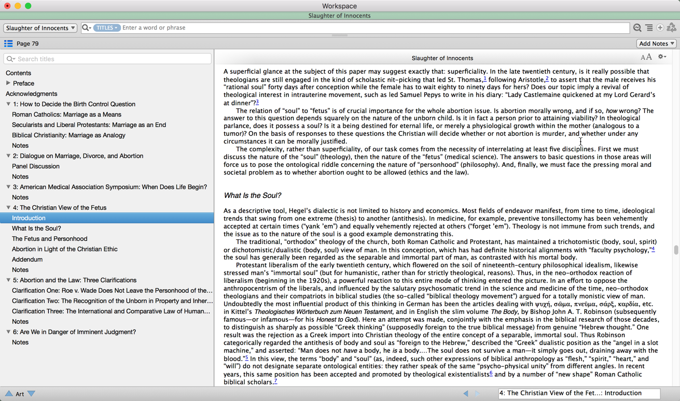Click the vertical scrollbar thumb of the text pane

tap(676, 250)
